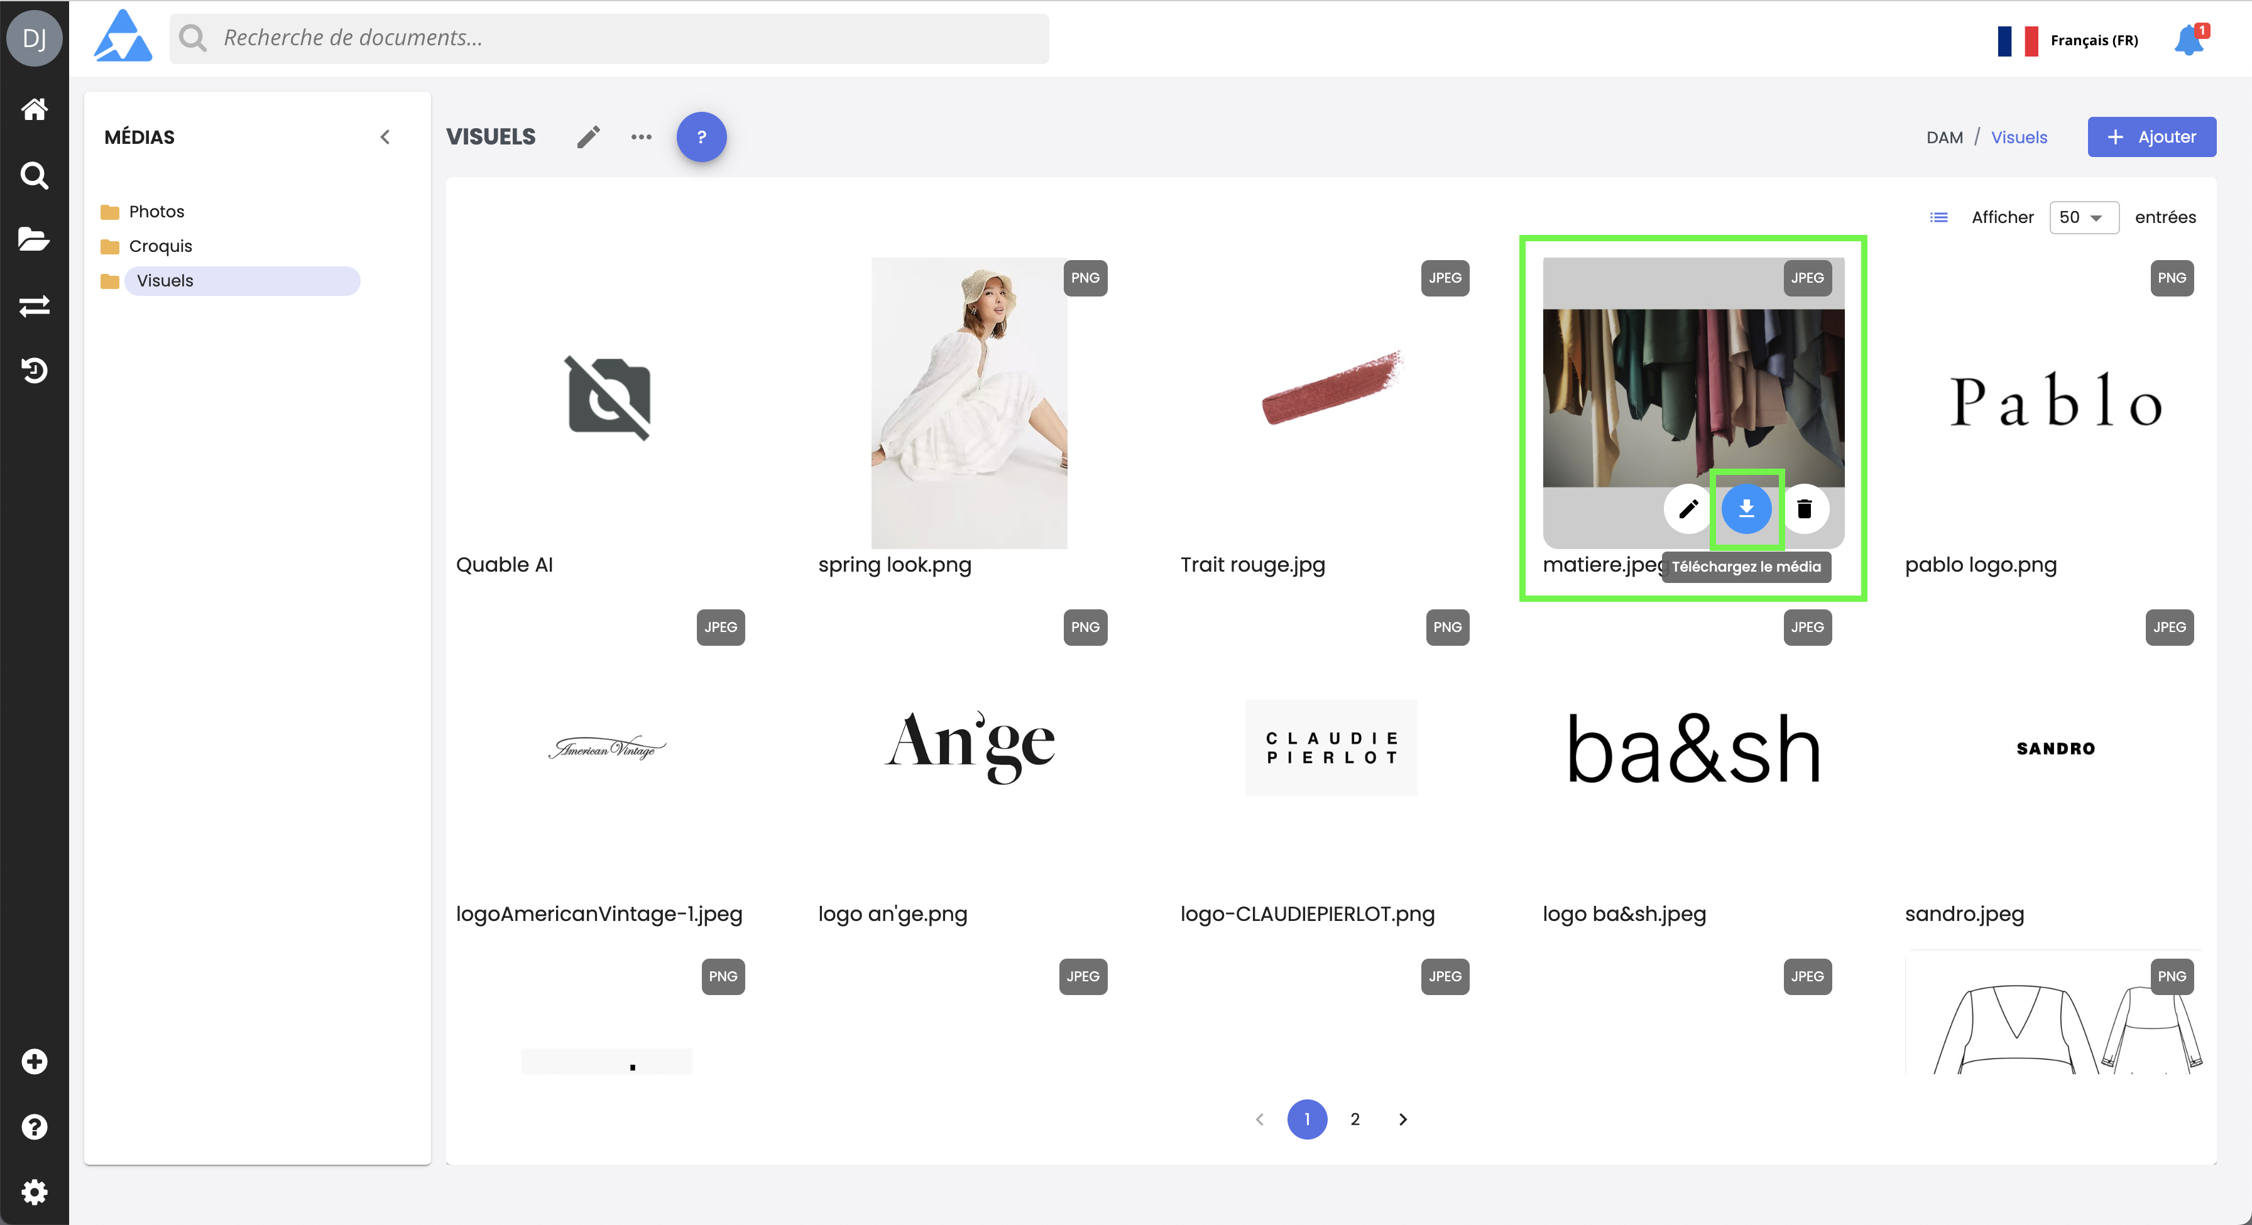
Task: Open the sidebar history icon
Action: (x=34, y=371)
